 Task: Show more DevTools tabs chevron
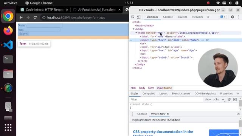point(208,17)
